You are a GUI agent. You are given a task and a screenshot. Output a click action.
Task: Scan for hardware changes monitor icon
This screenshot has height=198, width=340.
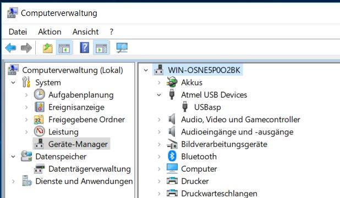[x=122, y=48]
